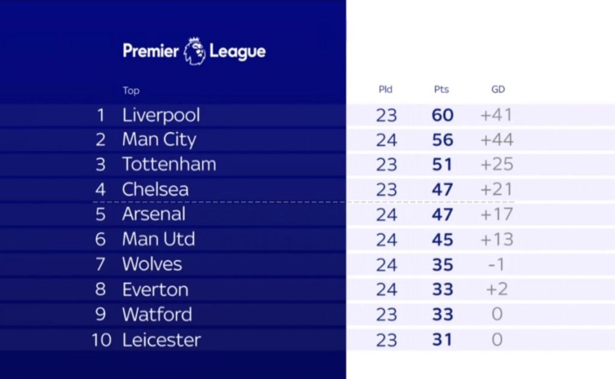Click the Premier League lion logo

[195, 51]
